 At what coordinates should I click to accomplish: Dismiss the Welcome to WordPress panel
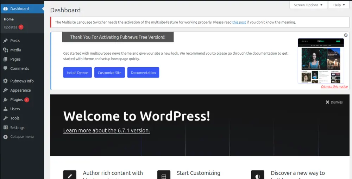(x=334, y=102)
